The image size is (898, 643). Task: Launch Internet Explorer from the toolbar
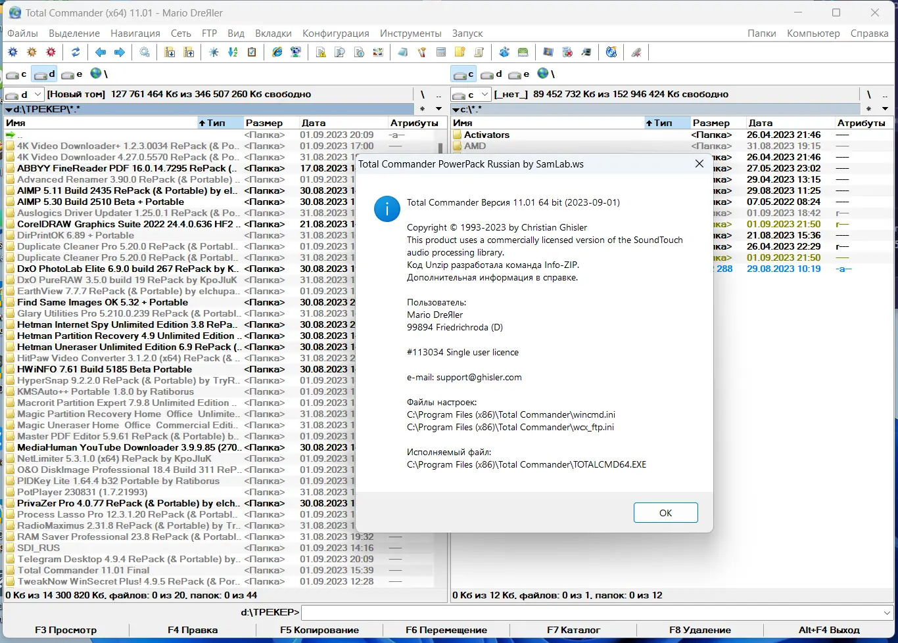(277, 52)
